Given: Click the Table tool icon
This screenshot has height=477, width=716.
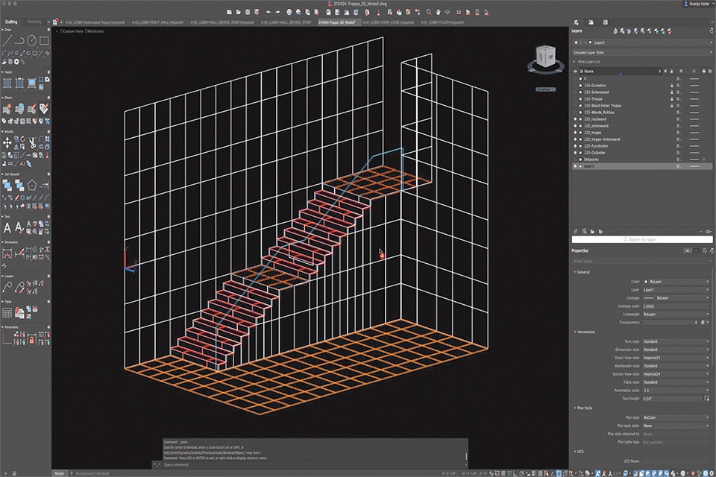Looking at the screenshot, I should (x=7, y=313).
